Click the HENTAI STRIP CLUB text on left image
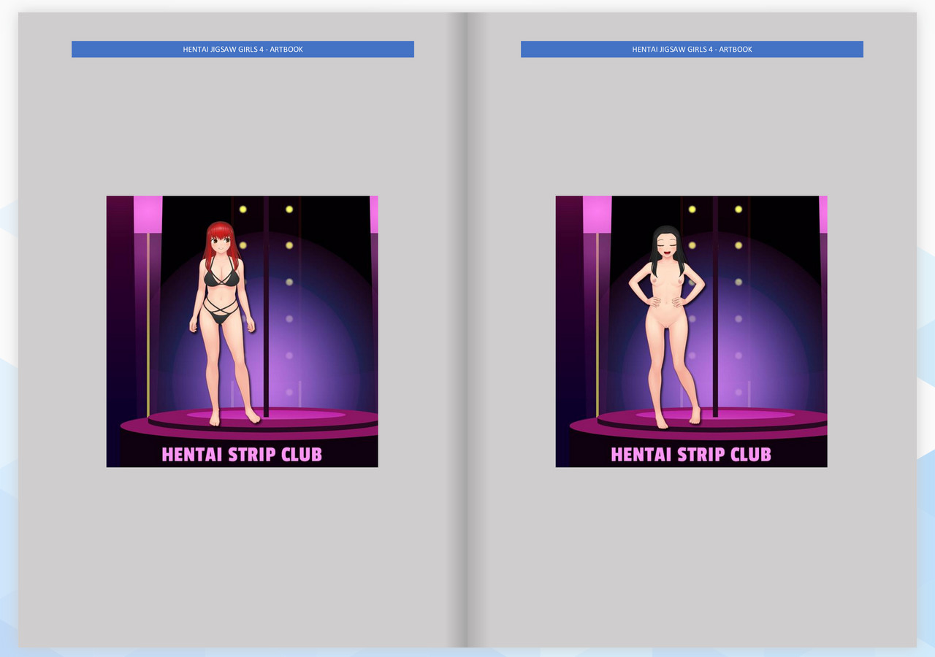 [x=242, y=455]
